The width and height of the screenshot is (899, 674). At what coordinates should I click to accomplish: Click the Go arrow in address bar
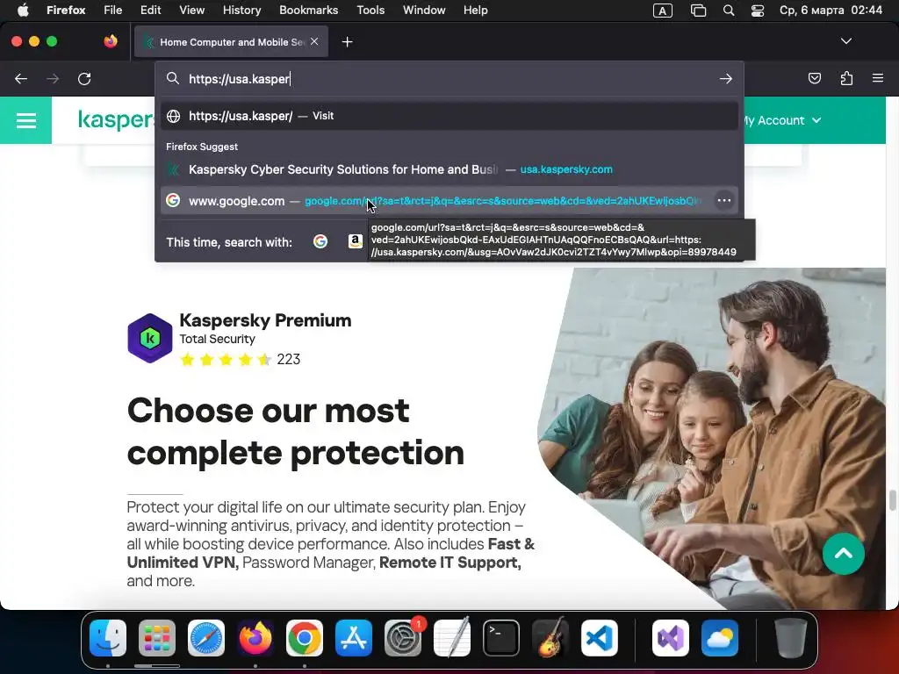tap(726, 78)
